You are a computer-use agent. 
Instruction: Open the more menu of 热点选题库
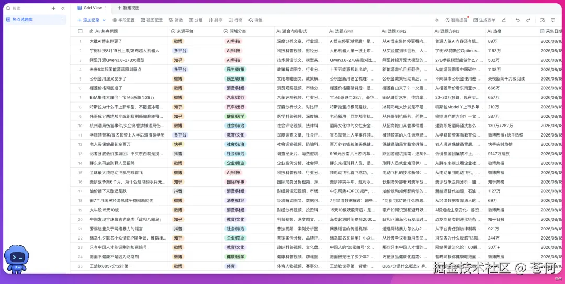(x=61, y=20)
